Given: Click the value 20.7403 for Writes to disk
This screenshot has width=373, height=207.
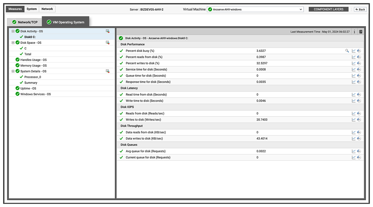Looking at the screenshot, I should coord(262,120).
